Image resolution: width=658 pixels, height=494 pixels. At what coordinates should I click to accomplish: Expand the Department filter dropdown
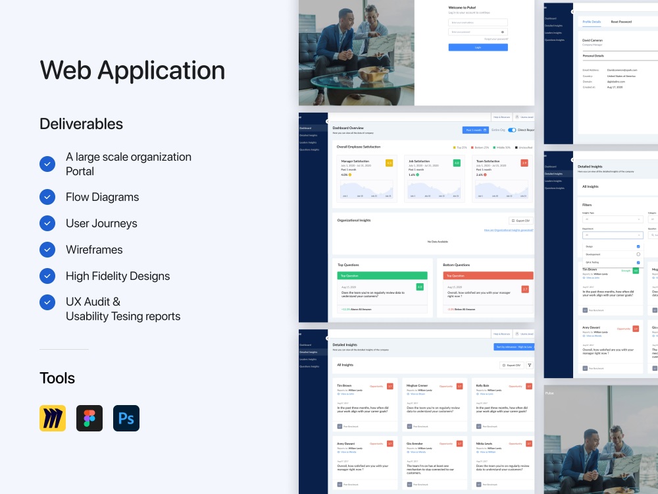click(x=613, y=235)
